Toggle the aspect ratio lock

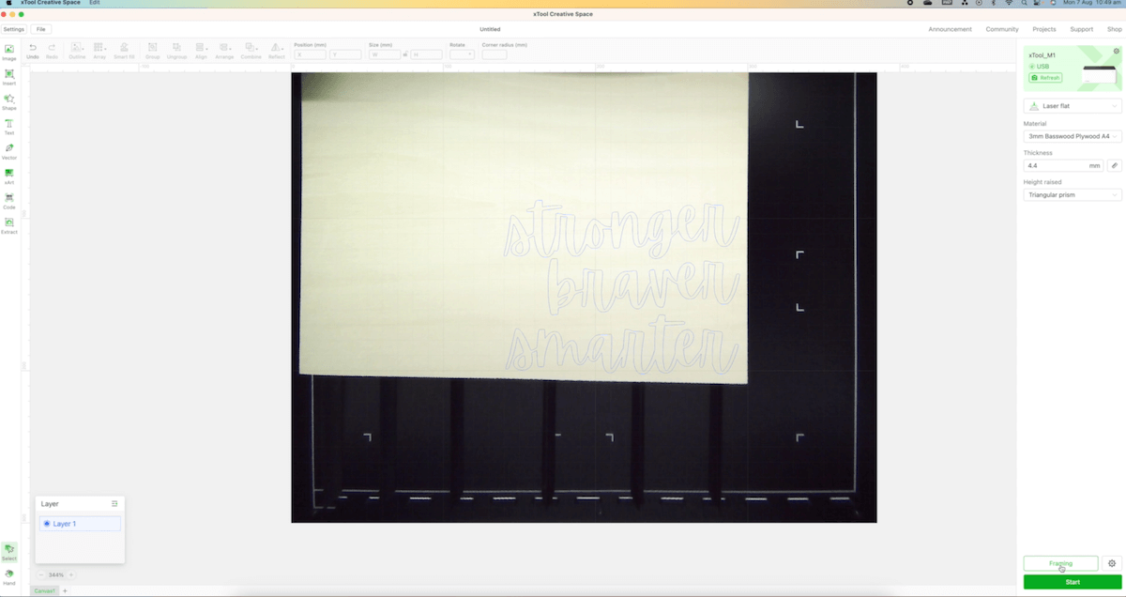[x=405, y=54]
